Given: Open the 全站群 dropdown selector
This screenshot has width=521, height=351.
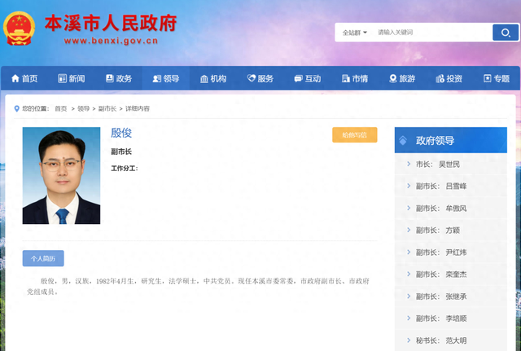Looking at the screenshot, I should (x=354, y=33).
